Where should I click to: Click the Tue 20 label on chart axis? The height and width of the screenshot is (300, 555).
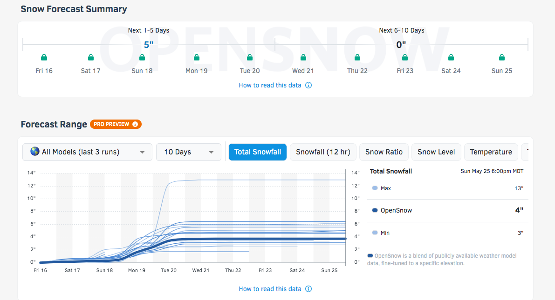(x=169, y=270)
